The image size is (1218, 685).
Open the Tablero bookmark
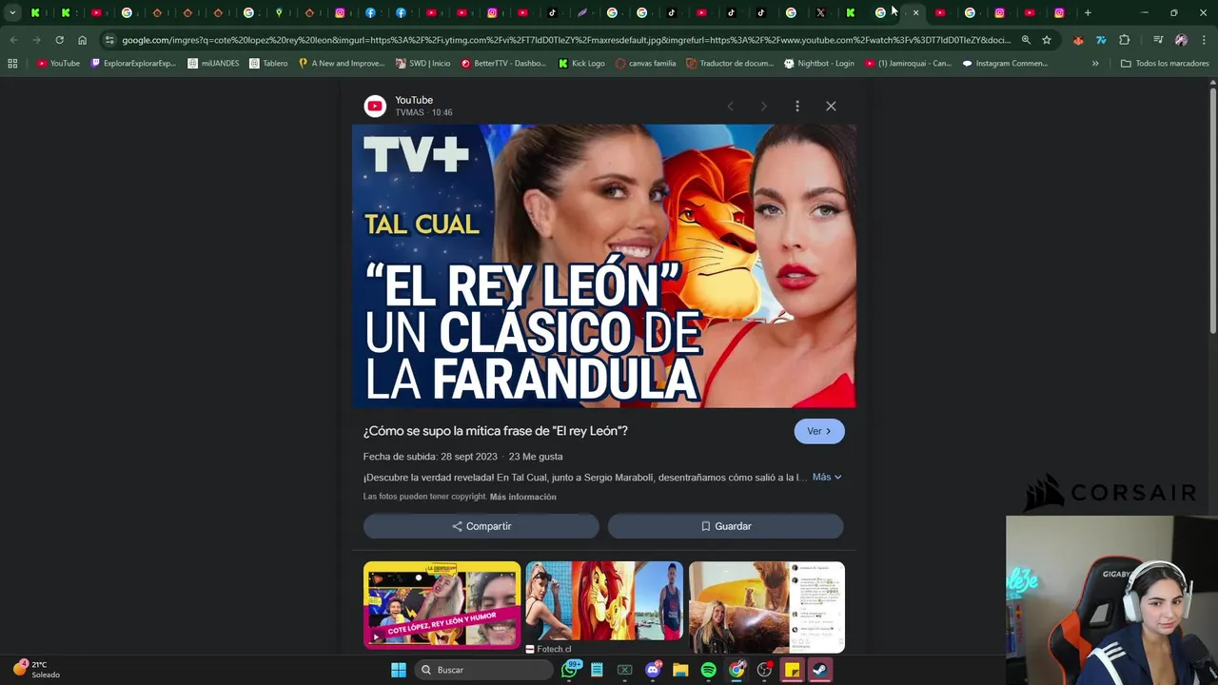(268, 63)
